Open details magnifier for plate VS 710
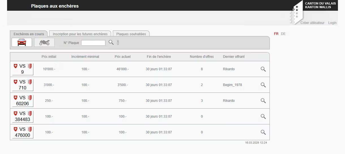This screenshot has width=345, height=154. (x=263, y=85)
